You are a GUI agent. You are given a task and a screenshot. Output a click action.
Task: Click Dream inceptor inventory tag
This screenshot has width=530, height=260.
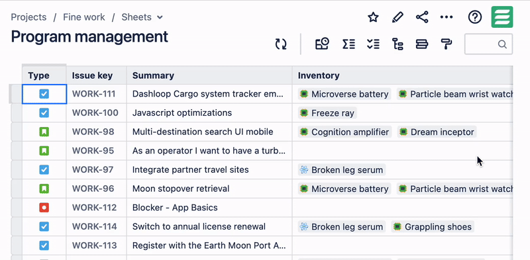pyautogui.click(x=437, y=132)
